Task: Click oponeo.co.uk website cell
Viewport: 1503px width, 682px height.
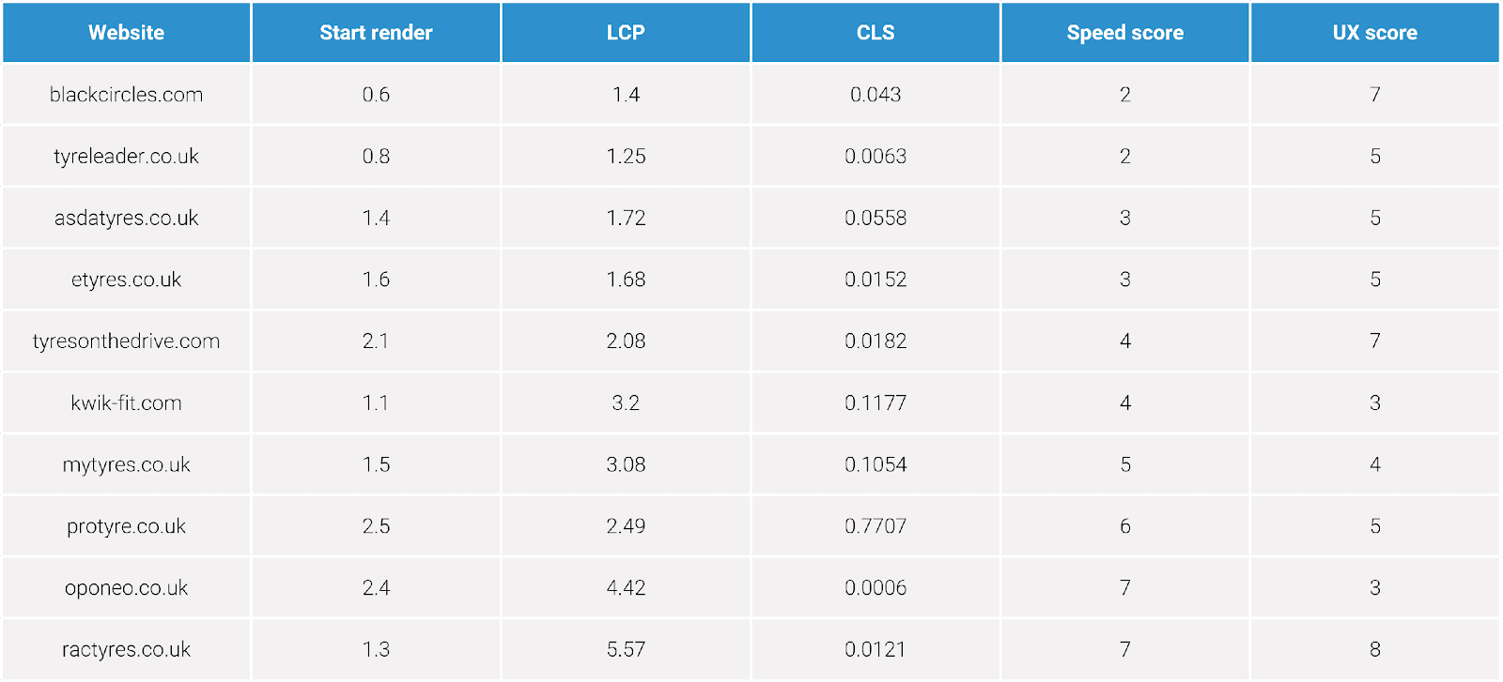Action: click(x=127, y=588)
